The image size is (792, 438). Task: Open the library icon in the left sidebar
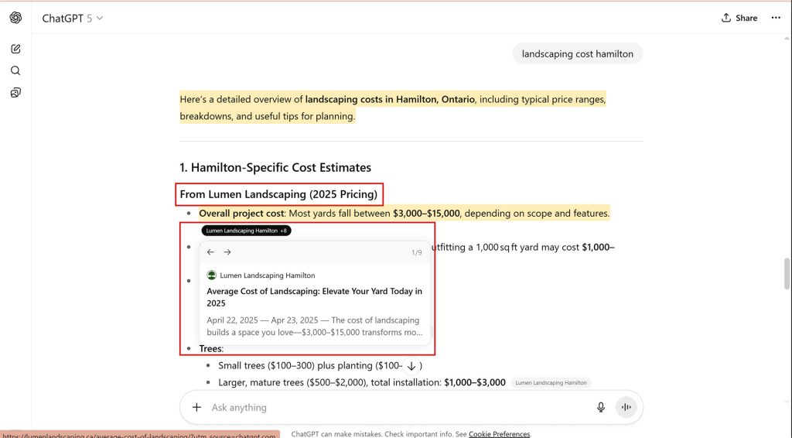click(x=15, y=93)
